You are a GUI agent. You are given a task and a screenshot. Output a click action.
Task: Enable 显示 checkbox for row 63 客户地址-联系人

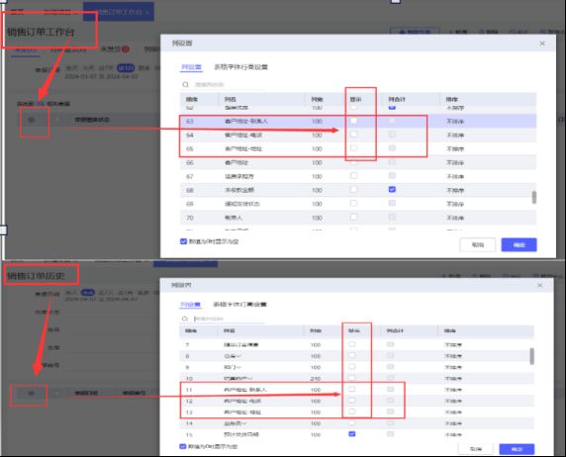pyautogui.click(x=354, y=121)
